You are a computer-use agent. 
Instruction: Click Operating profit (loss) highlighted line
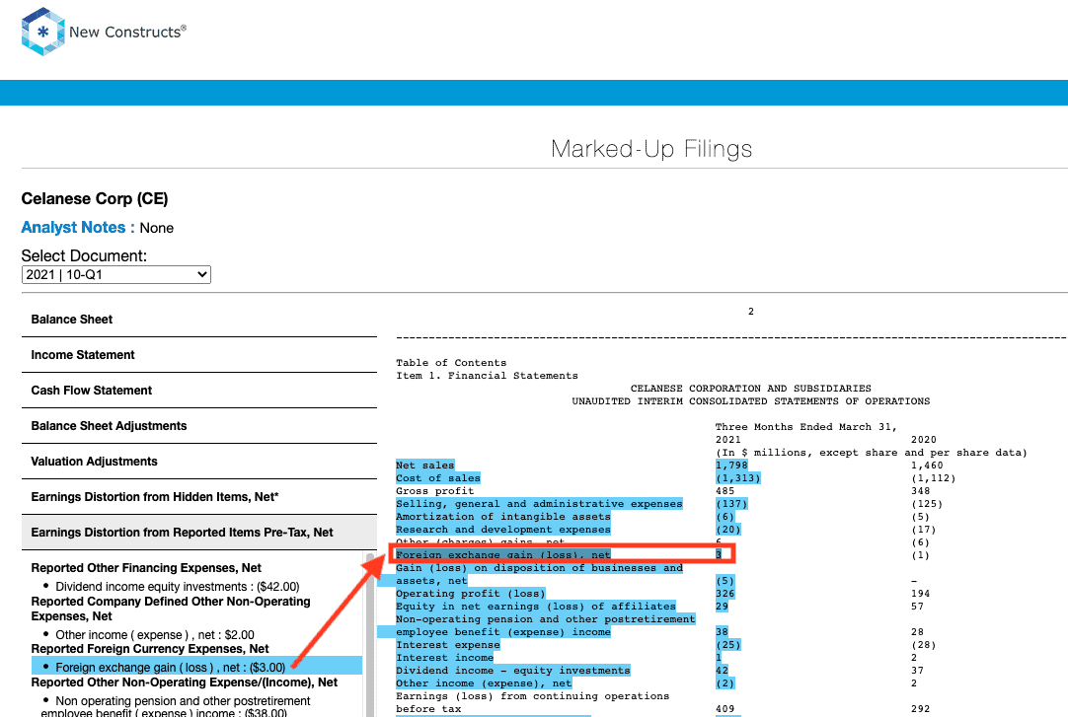click(x=470, y=594)
